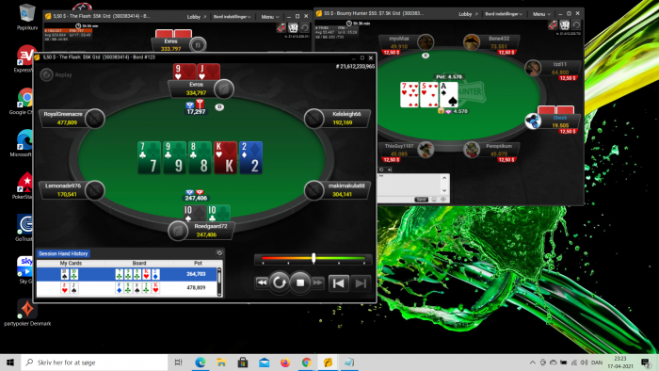Click the Check action on the player seat
Viewport: 659px width, 371px height.
(x=560, y=118)
